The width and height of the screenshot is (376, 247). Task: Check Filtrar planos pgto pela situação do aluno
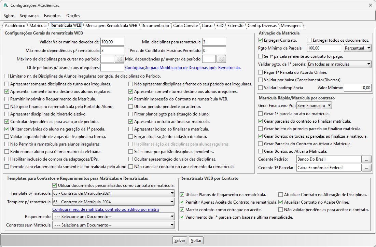point(131,114)
